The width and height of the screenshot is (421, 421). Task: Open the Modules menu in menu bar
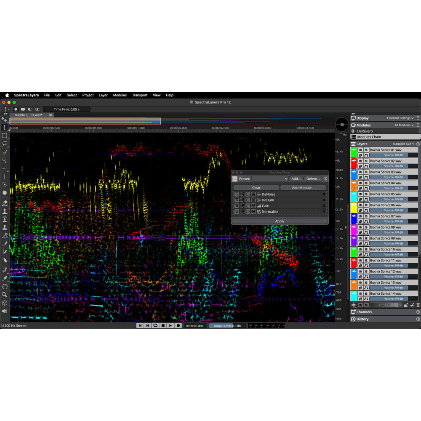[x=120, y=95]
